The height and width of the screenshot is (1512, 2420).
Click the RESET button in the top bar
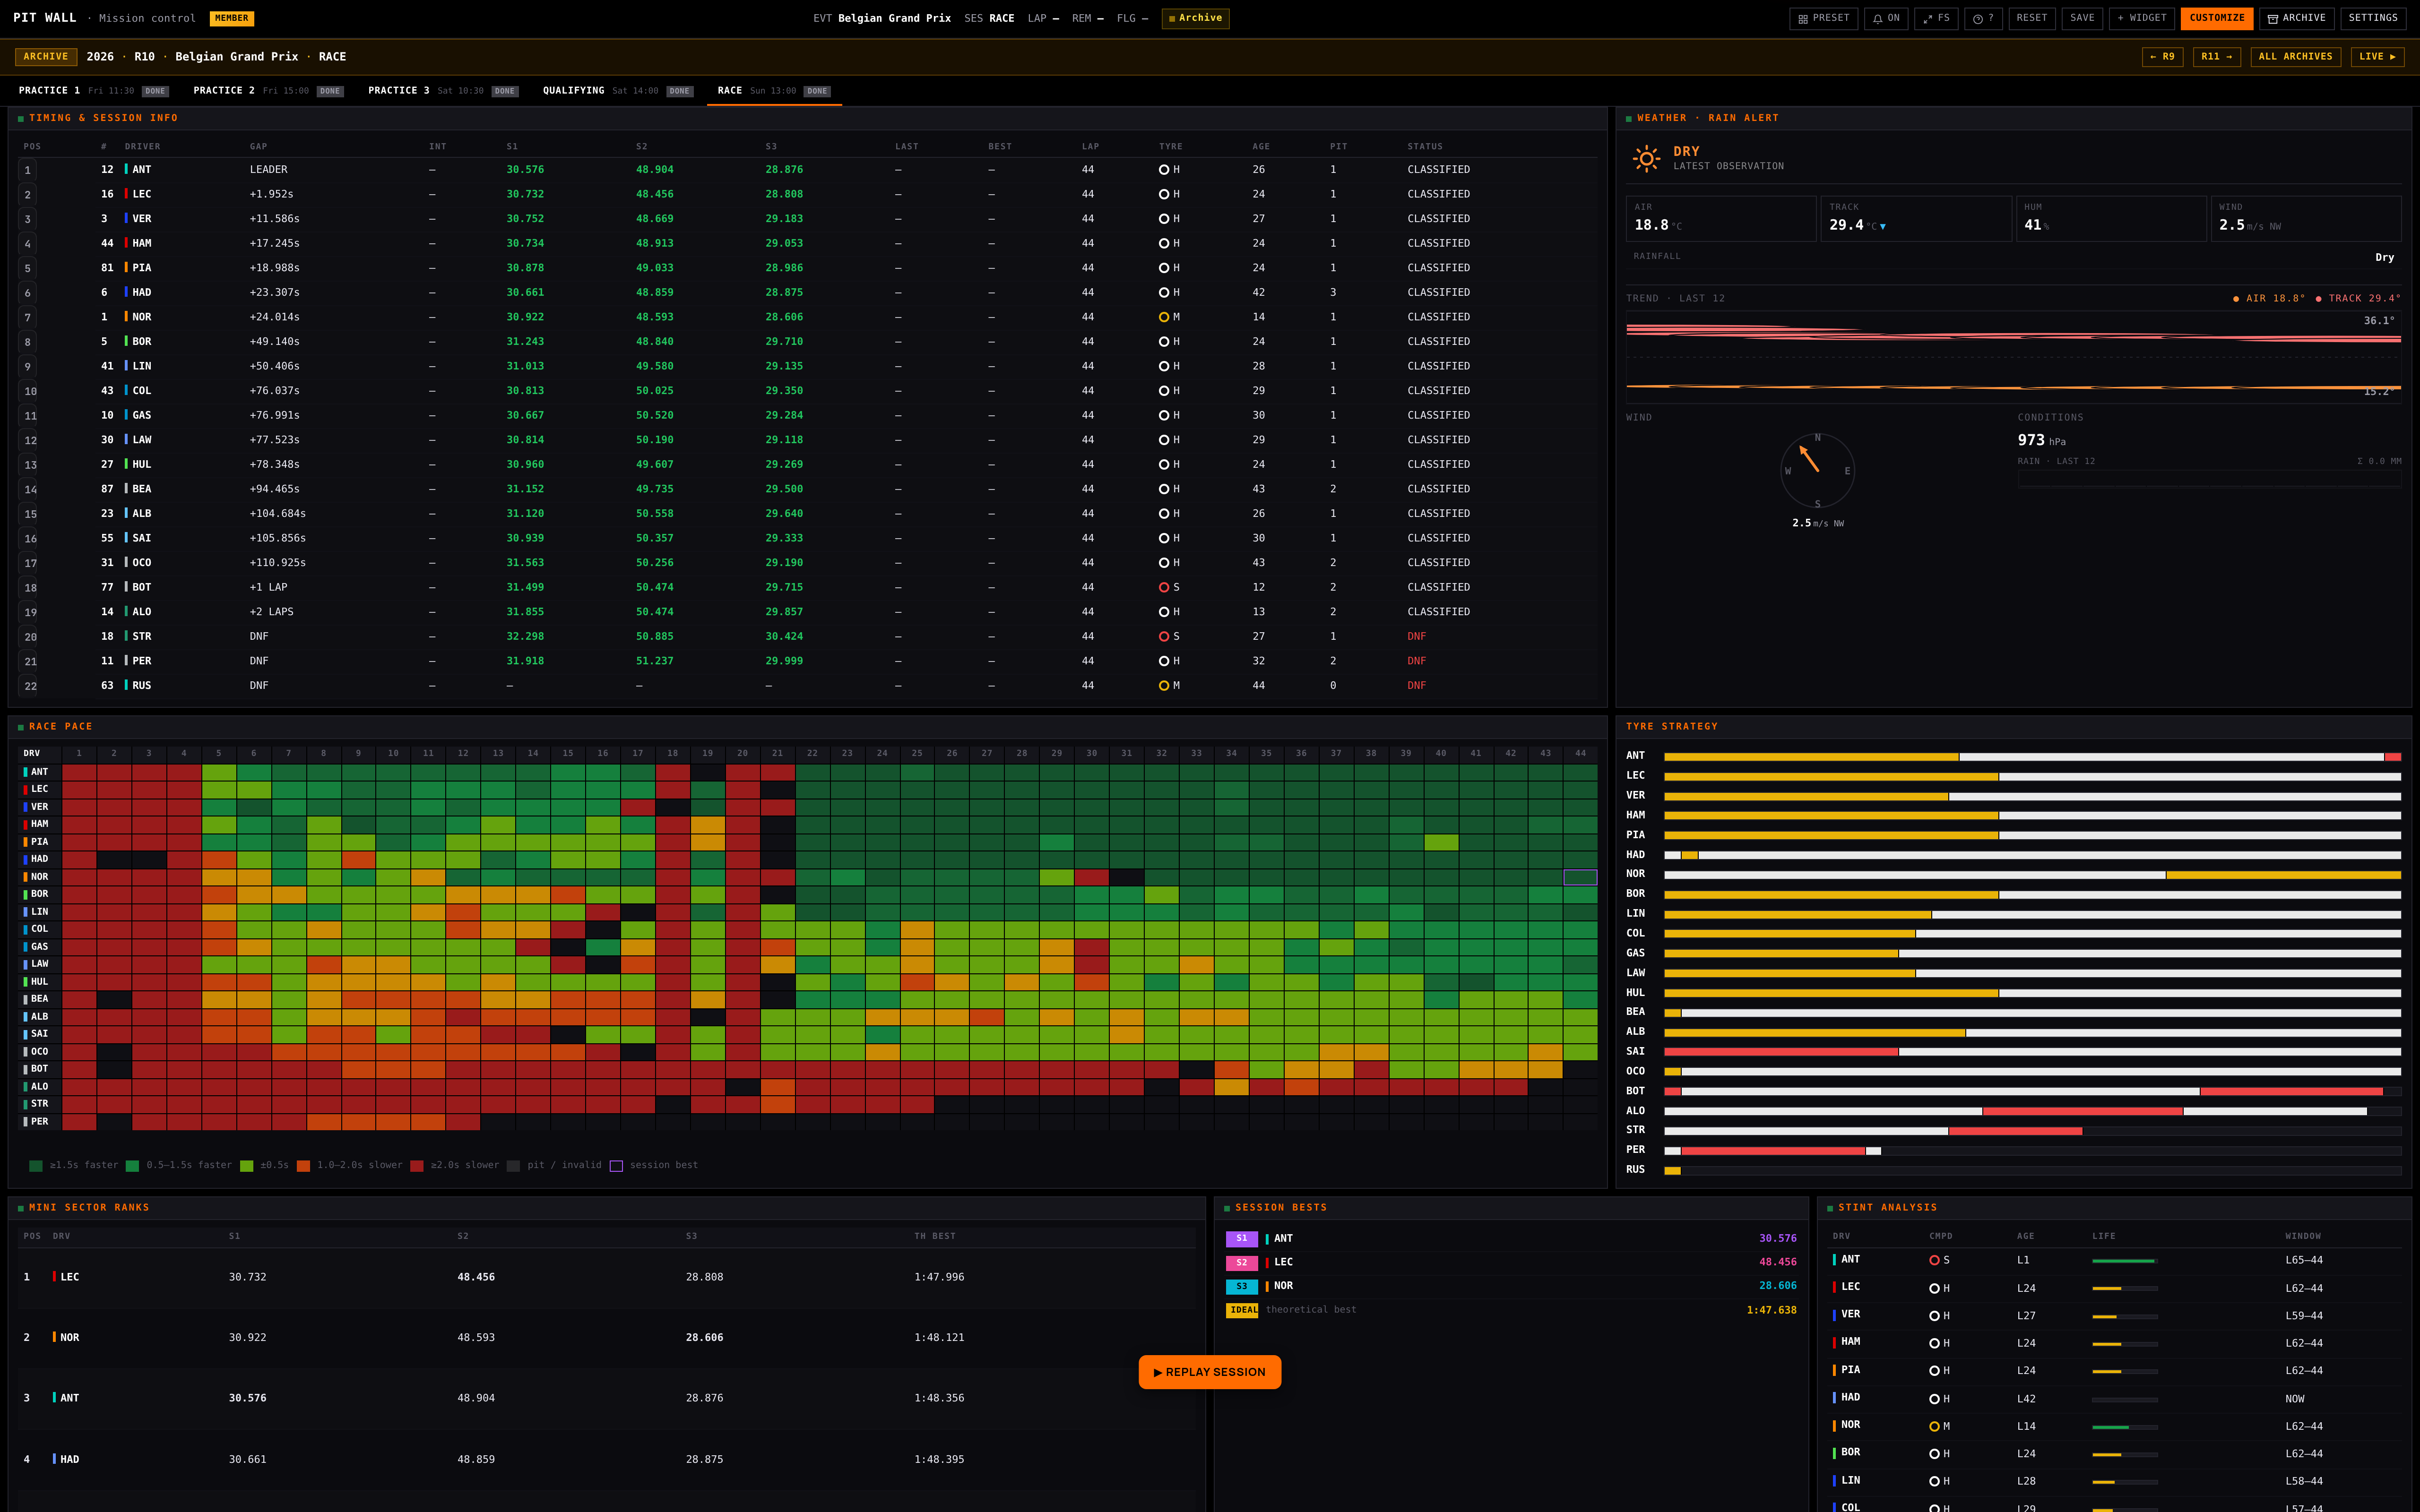(x=2031, y=18)
